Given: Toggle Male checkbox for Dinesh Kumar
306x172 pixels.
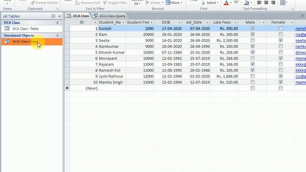Looking at the screenshot, I should (252, 52).
